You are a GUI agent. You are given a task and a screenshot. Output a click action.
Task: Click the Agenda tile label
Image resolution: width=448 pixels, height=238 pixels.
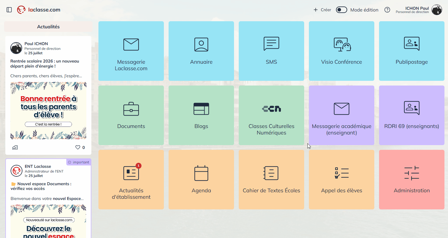pos(201,191)
